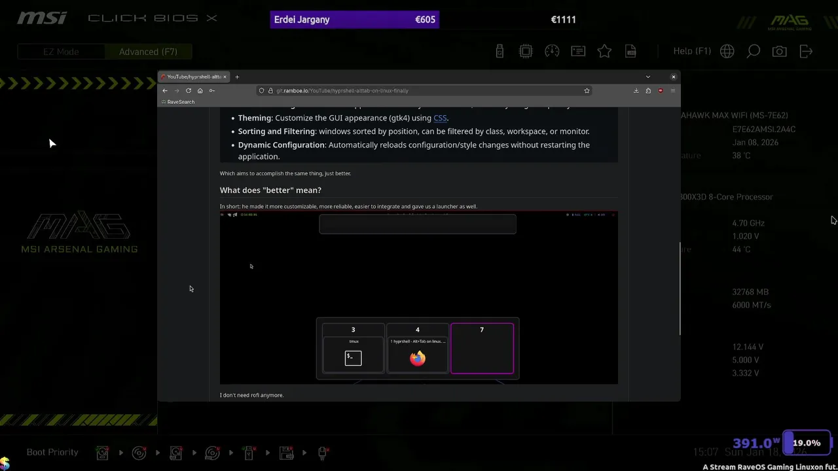The image size is (838, 471).
Task: Select USB stick boot priority icon
Action: tap(249, 452)
